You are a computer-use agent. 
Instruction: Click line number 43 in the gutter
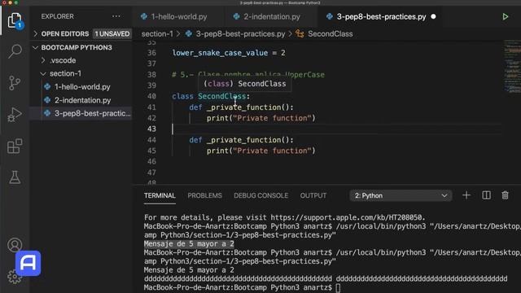click(151, 129)
